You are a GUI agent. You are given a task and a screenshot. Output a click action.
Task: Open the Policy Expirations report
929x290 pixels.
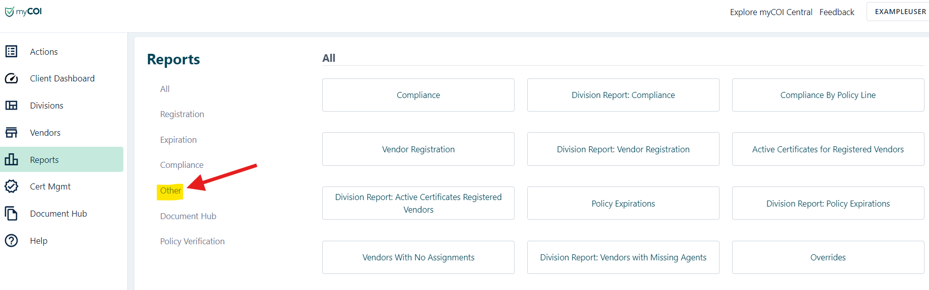[623, 204]
